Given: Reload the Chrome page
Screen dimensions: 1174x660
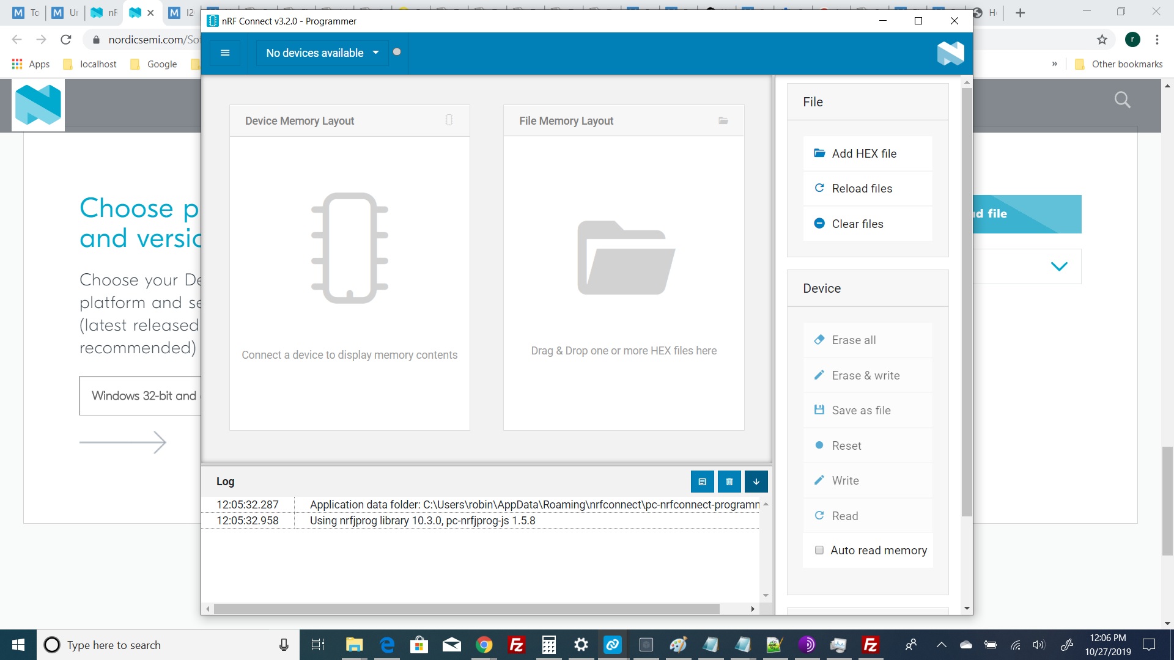Looking at the screenshot, I should coord(66,40).
